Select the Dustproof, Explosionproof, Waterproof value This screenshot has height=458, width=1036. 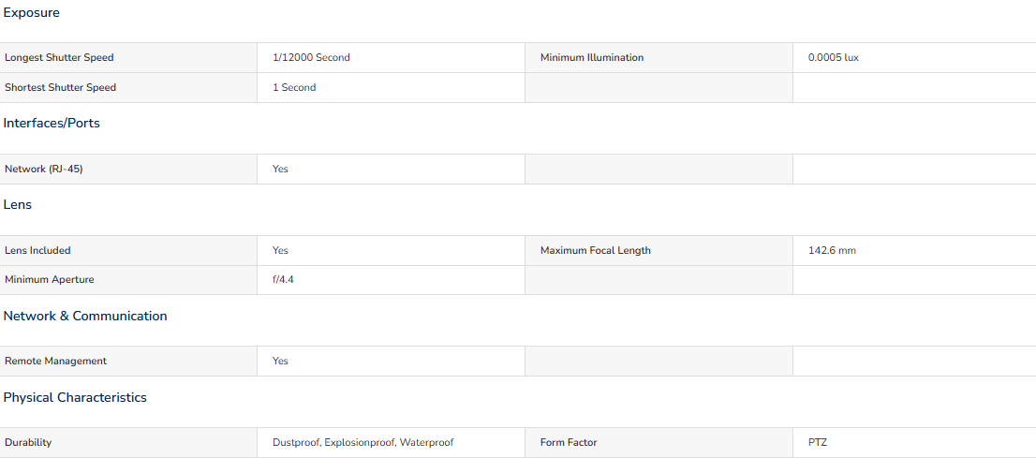point(363,443)
